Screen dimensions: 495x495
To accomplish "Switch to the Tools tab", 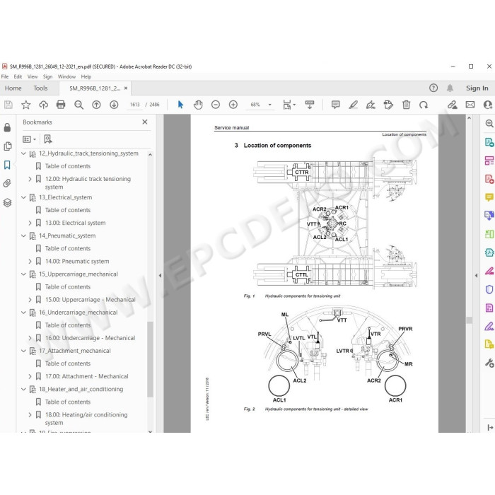I will pos(40,88).
